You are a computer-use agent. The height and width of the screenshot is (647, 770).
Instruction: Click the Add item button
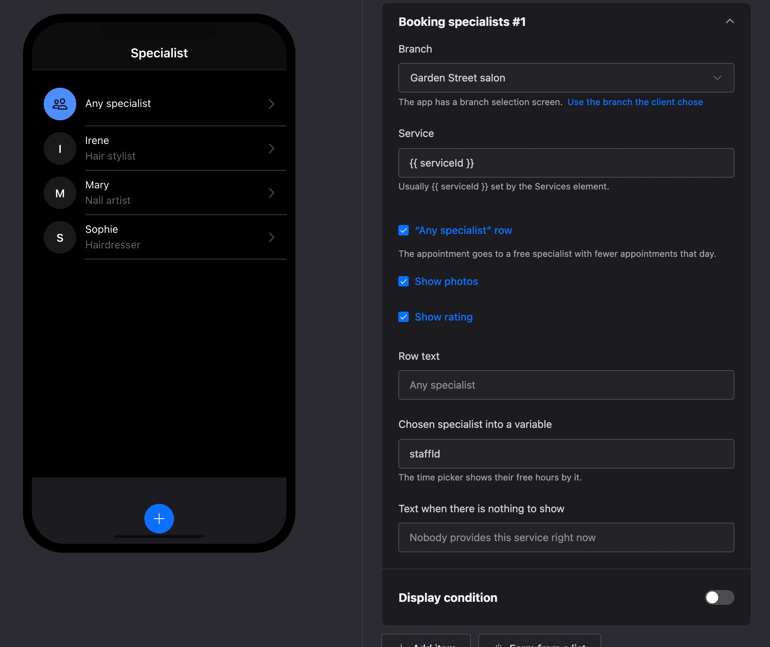[426, 642]
